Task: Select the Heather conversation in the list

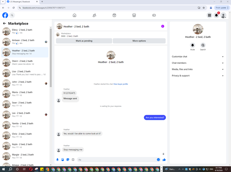Action: [x=25, y=52]
